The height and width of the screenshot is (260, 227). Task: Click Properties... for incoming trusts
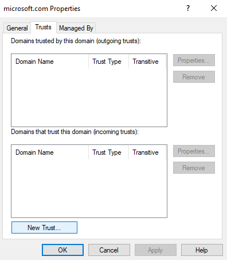[x=194, y=151]
